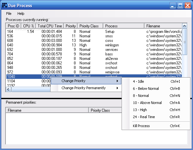193x150 pixels.
Task: Select 24 - Real Time priority
Action: point(156,117)
